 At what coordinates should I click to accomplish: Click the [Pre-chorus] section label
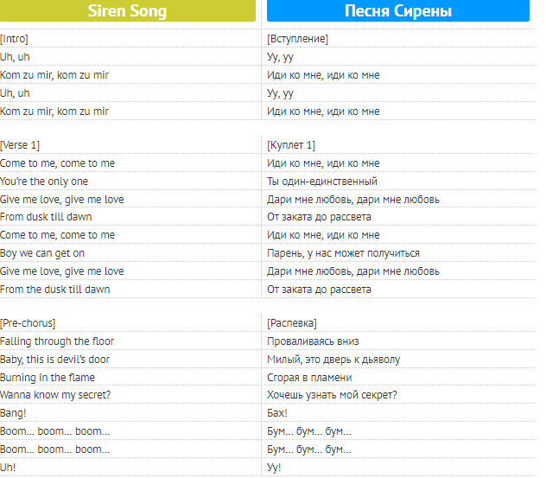(x=29, y=323)
